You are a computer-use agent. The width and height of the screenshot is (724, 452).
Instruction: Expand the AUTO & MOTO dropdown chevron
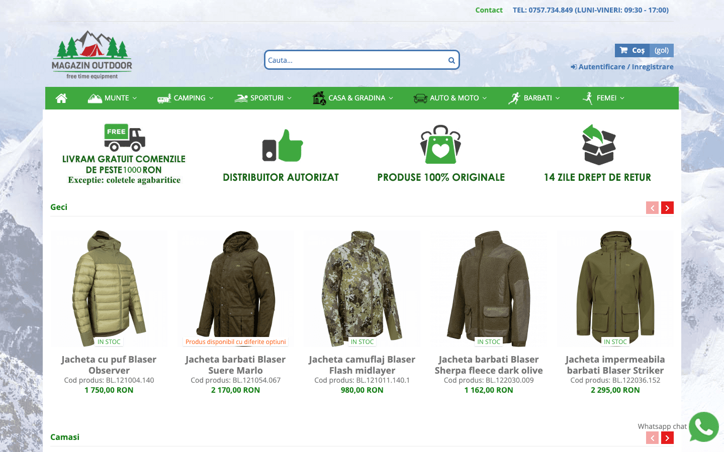coord(485,98)
